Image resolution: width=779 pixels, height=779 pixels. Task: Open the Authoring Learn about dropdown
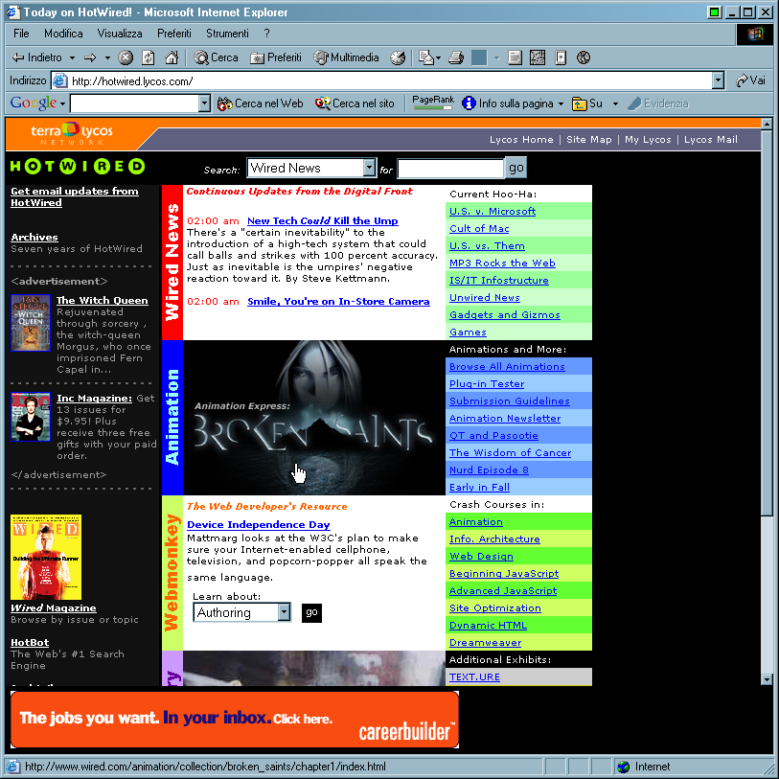coord(284,612)
